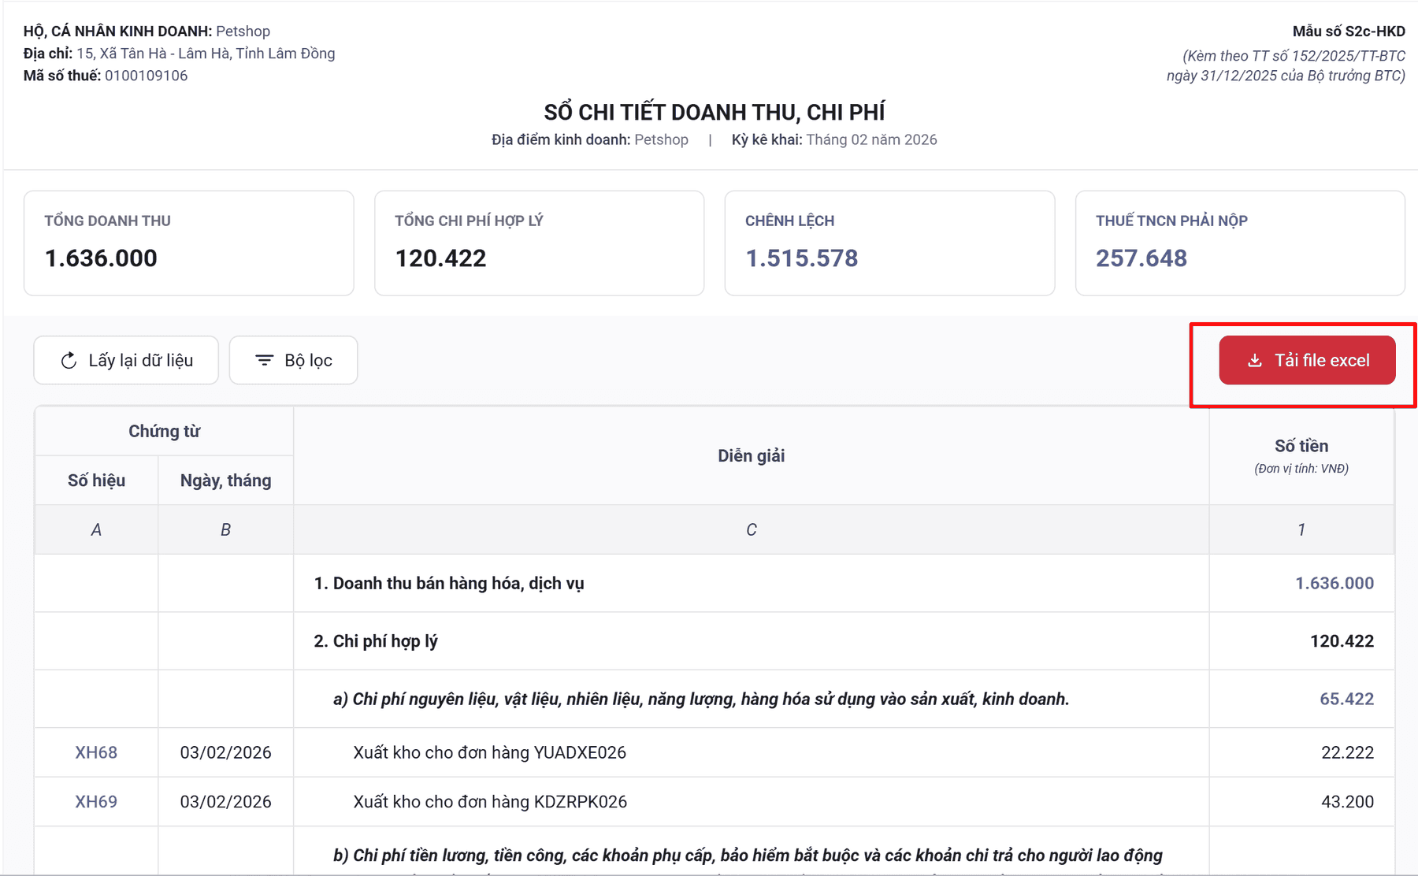Select 120.422 in the Tổng chi phí card
The image size is (1418, 876).
(x=440, y=258)
